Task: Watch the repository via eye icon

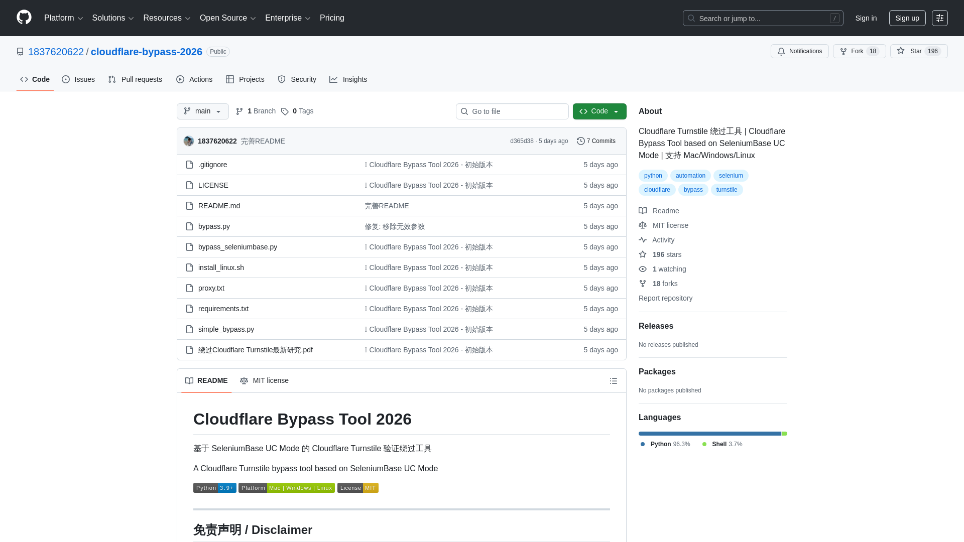Action: click(x=643, y=269)
